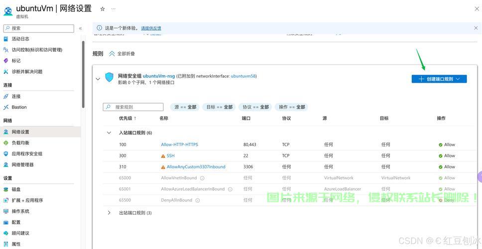Click 全部折叠 to collapse all rules
Image resolution: width=482 pixels, height=249 pixels.
tap(121, 54)
